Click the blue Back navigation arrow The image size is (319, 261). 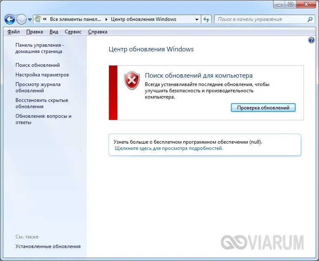click(10, 20)
